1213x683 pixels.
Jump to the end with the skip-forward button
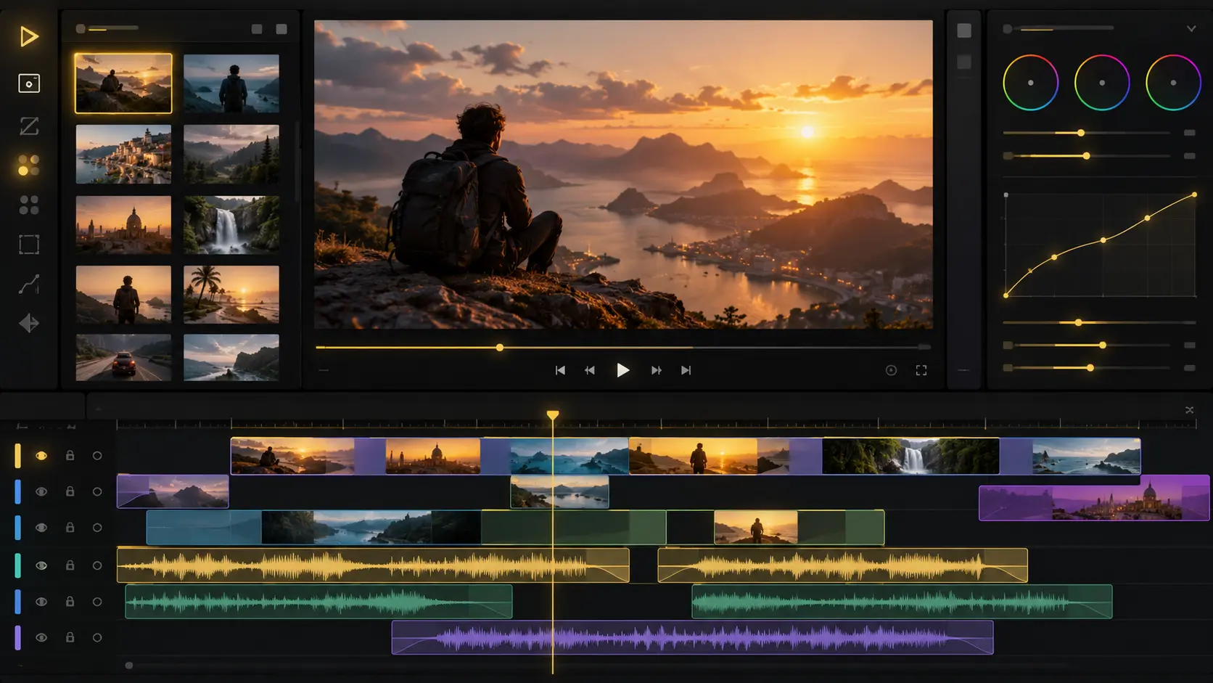pos(686,370)
